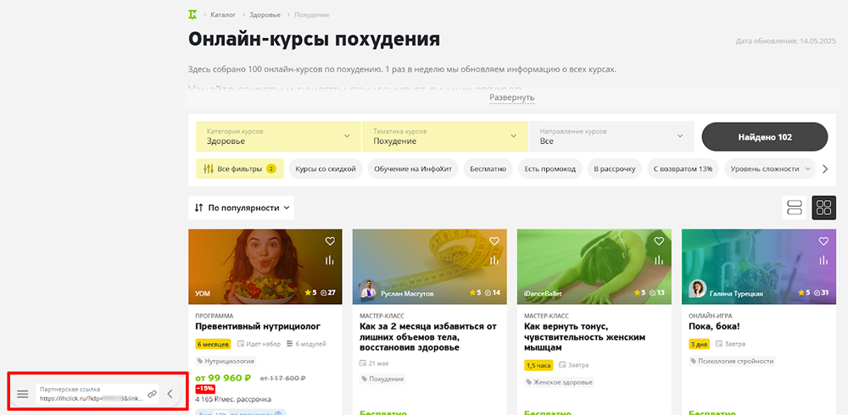The height and width of the screenshot is (415, 848).
Task: Click the 6 месяцев duration badge
Action: coord(213,344)
